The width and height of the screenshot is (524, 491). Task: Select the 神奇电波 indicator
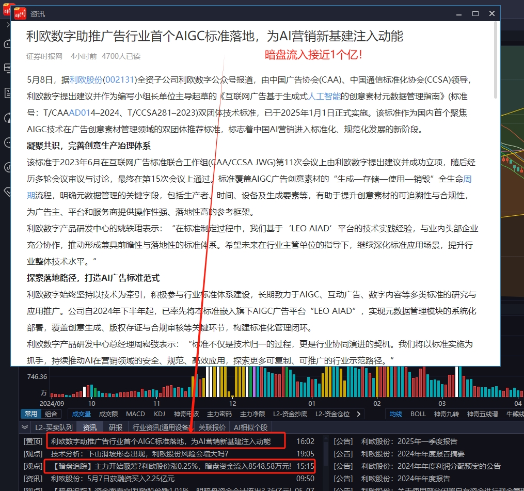[x=186, y=414]
